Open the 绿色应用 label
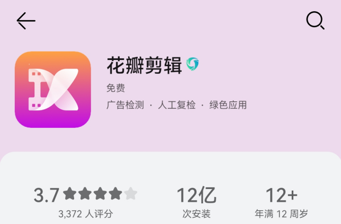Viewport: 341px width, 224px height. point(228,105)
